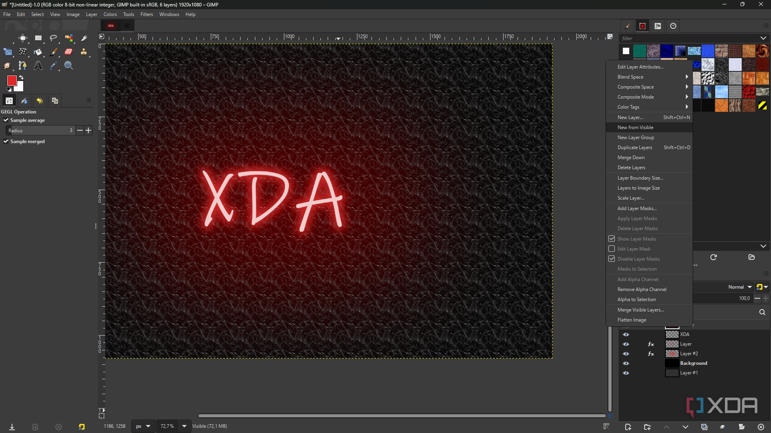Increase Radius with the plus button
Screen dimensions: 771x433
(x=88, y=130)
